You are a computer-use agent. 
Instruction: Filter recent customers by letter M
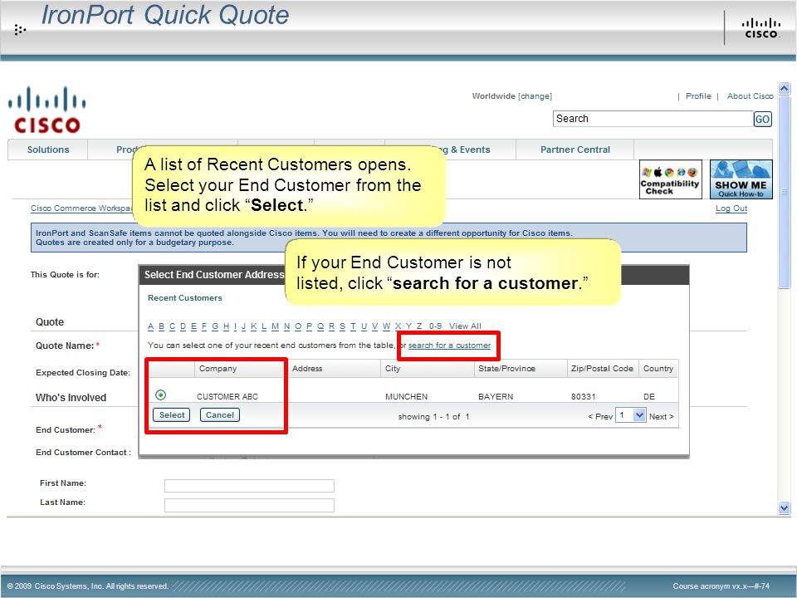275,326
